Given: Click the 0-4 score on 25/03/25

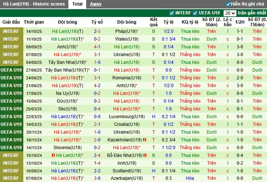Looking at the screenshot, I should [x=97, y=109].
